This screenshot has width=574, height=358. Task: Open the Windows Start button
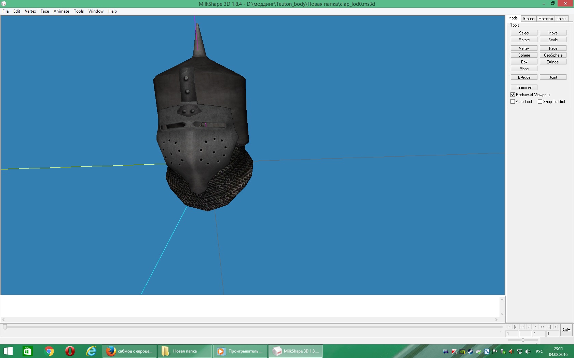pos(8,351)
